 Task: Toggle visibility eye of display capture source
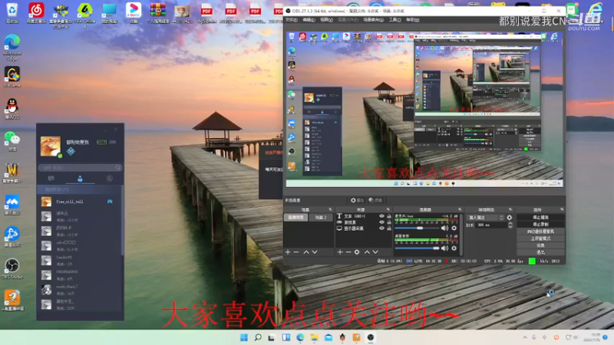click(381, 228)
